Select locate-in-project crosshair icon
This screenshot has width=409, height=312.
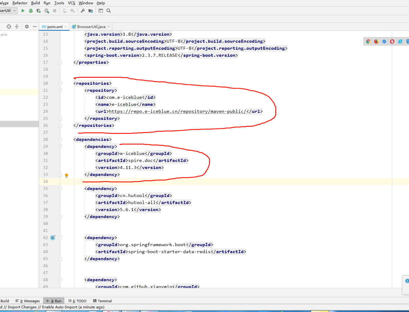[9, 27]
